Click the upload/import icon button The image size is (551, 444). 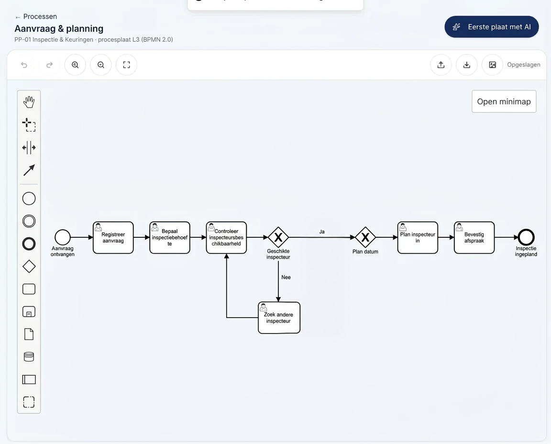(441, 65)
